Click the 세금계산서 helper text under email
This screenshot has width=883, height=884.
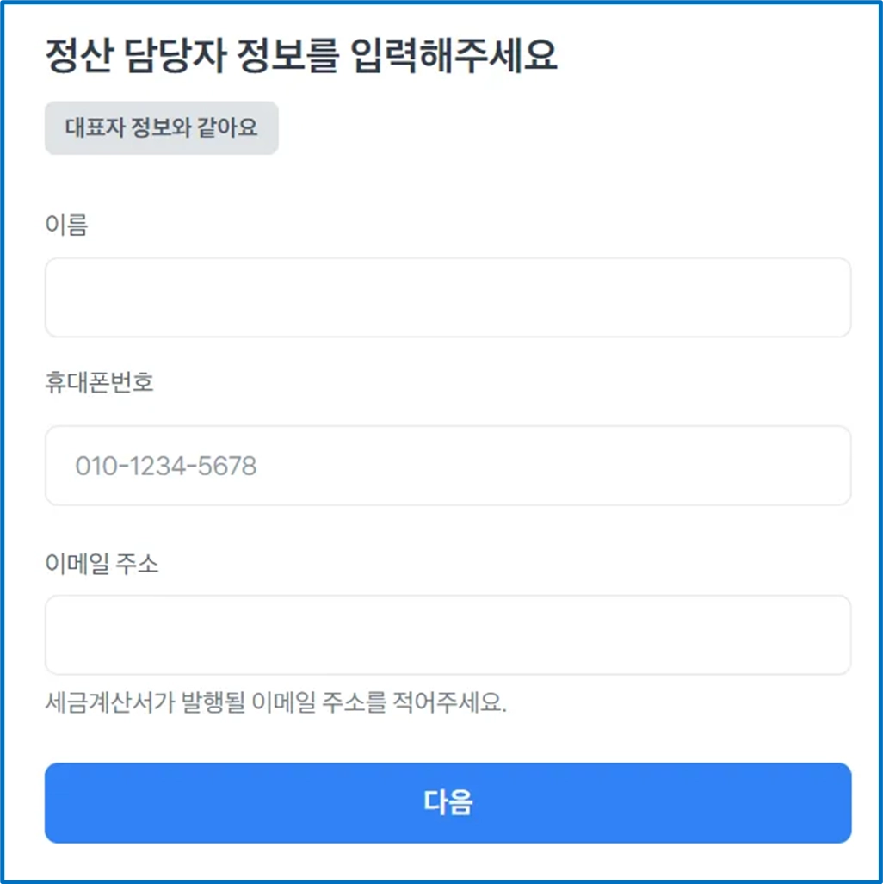tap(275, 702)
